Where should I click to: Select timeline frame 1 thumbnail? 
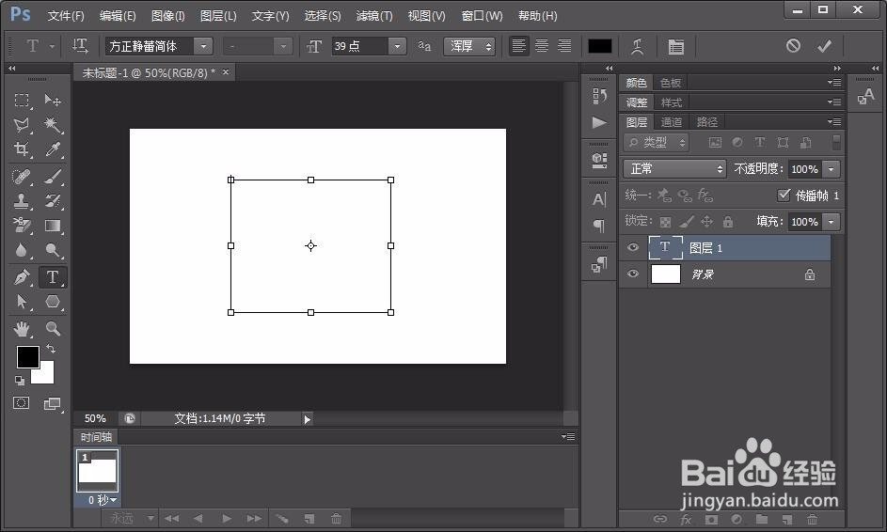click(x=97, y=470)
